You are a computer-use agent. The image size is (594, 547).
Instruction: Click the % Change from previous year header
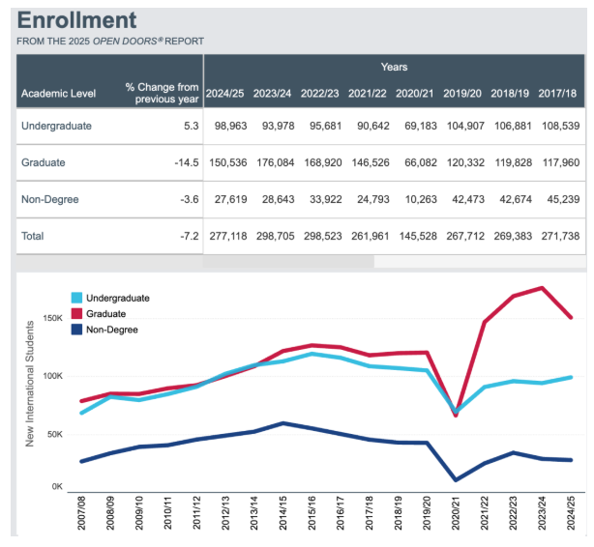click(x=161, y=94)
